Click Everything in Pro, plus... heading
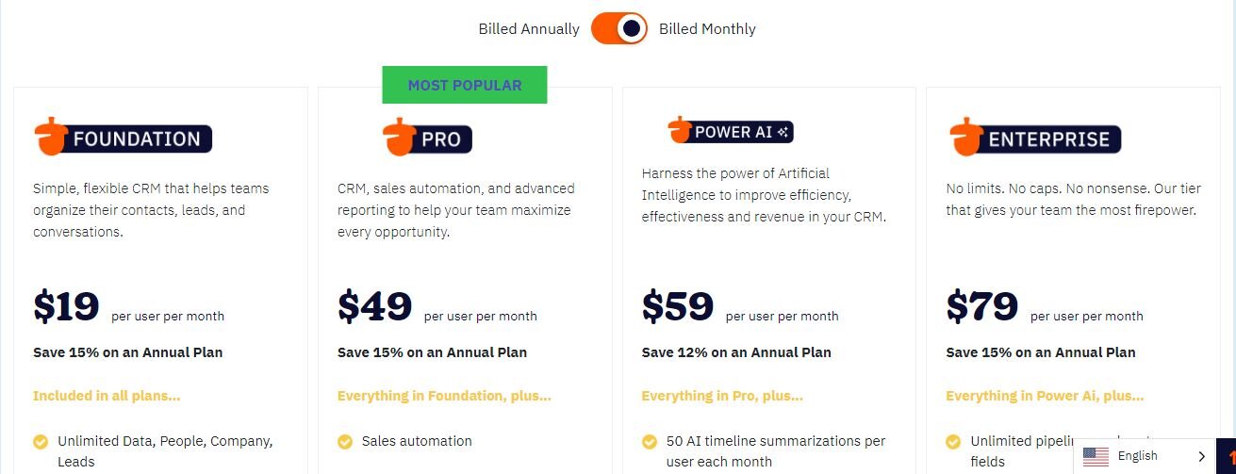 [x=722, y=396]
